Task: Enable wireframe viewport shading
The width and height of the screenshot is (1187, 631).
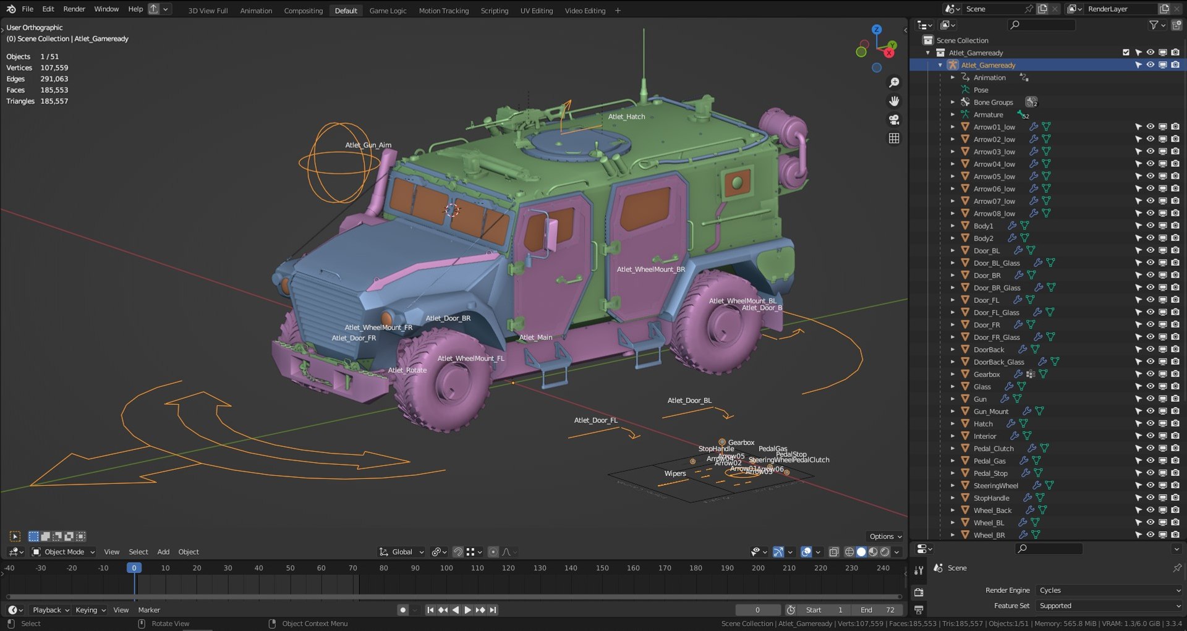Action: tap(849, 552)
